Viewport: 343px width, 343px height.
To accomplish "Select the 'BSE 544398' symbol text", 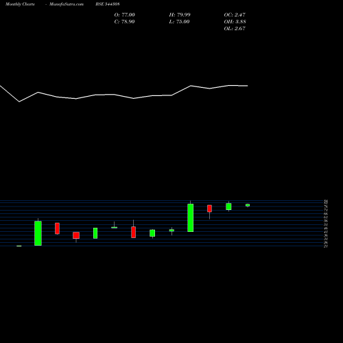I will (x=108, y=4).
